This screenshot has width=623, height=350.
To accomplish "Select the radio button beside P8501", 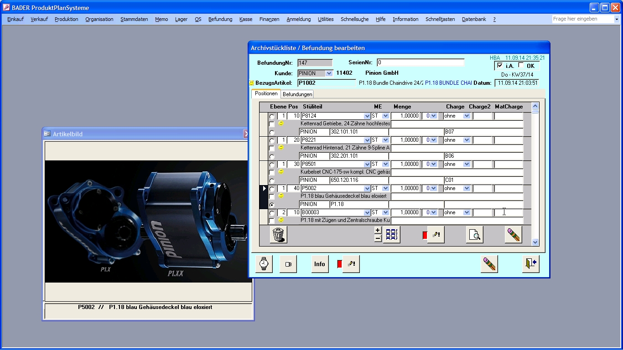I will (x=272, y=165).
